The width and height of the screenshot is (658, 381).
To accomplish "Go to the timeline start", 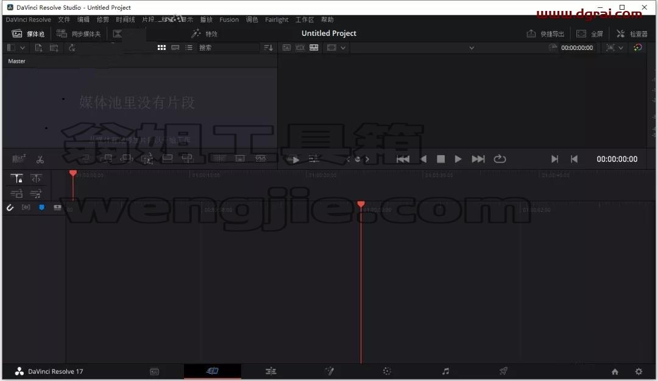I will point(574,159).
